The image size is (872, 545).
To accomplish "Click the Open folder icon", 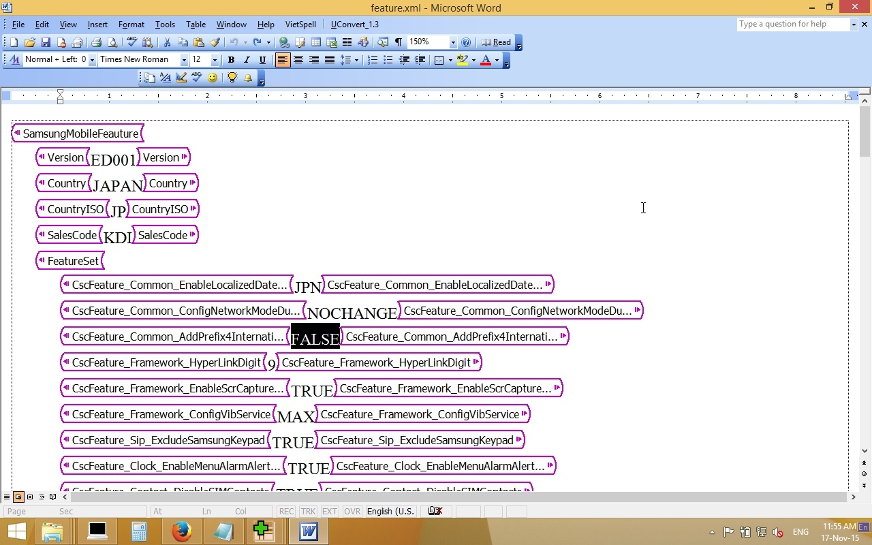I will pyautogui.click(x=30, y=42).
